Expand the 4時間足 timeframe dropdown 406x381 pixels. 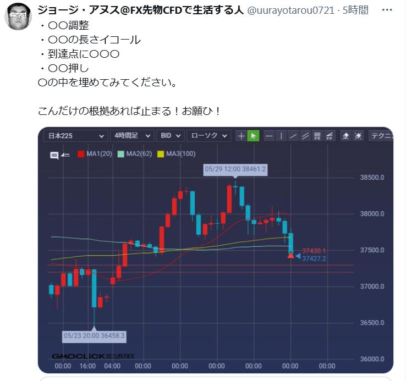click(132, 136)
